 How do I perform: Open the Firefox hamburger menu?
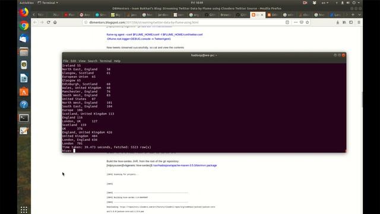point(359,23)
